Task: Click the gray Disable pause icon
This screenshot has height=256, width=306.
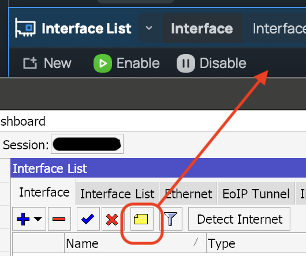Action: [185, 63]
